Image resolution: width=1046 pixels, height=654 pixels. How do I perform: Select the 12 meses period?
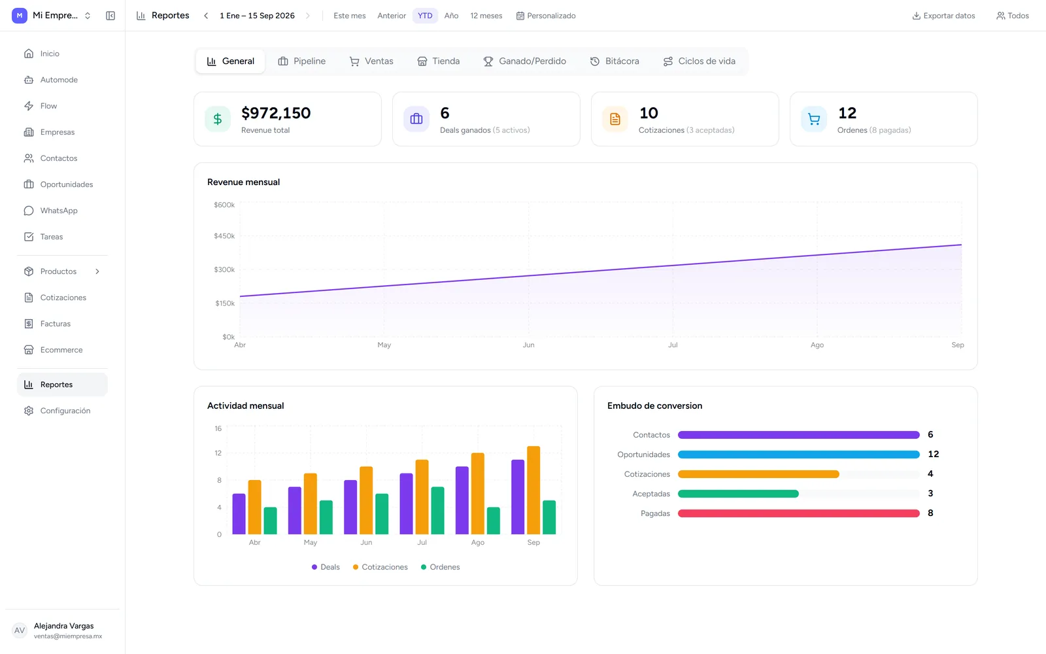[486, 16]
